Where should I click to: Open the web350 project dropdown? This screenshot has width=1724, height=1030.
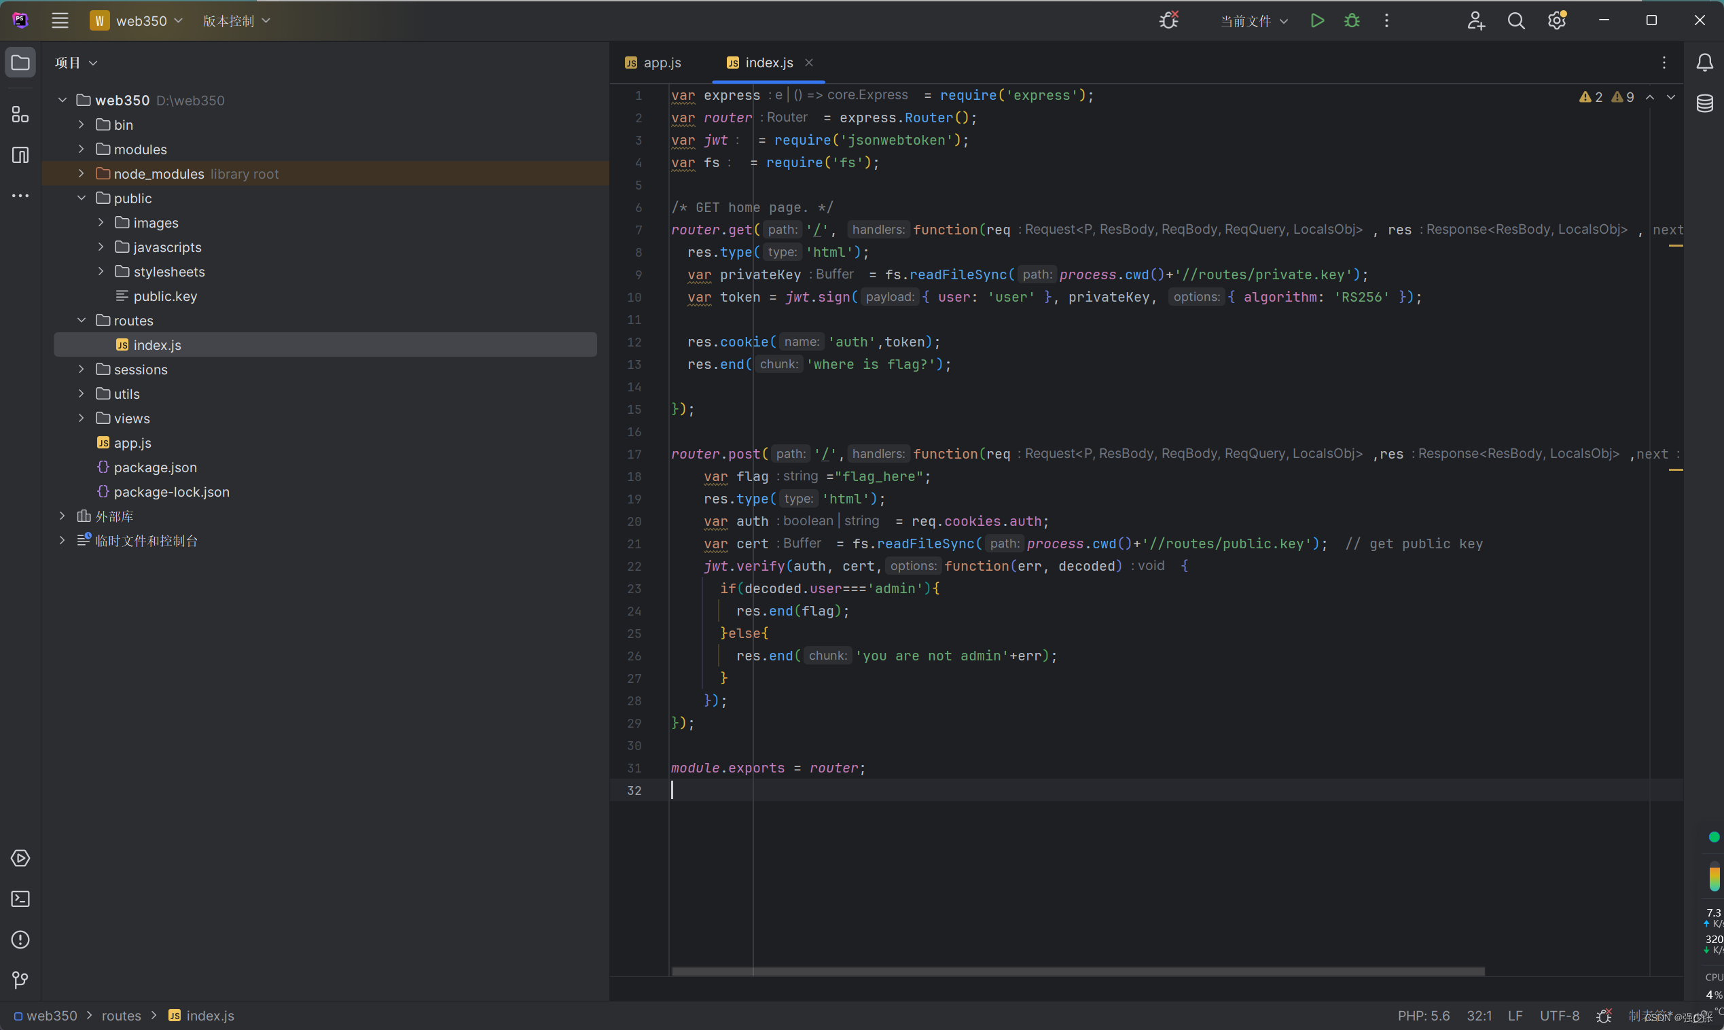tap(137, 21)
